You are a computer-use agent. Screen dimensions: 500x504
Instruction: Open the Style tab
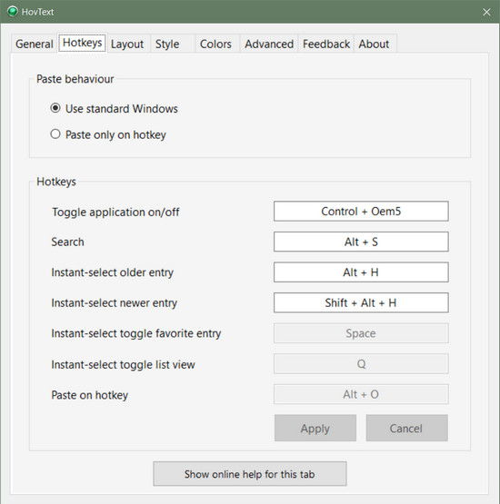coord(167,44)
